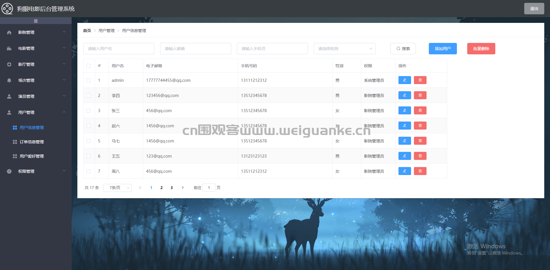Viewport: 550px width, 270px height.
Task: Click the 搜索 search button
Action: point(403,49)
